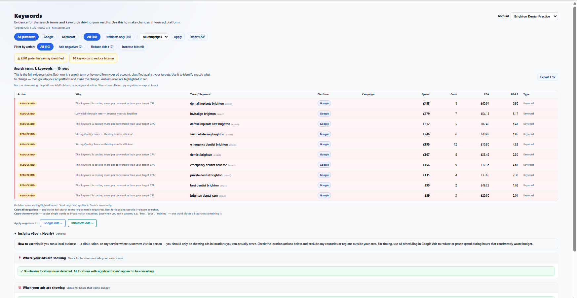Click the location pin icon beside Where your ads are showing

(x=19, y=258)
